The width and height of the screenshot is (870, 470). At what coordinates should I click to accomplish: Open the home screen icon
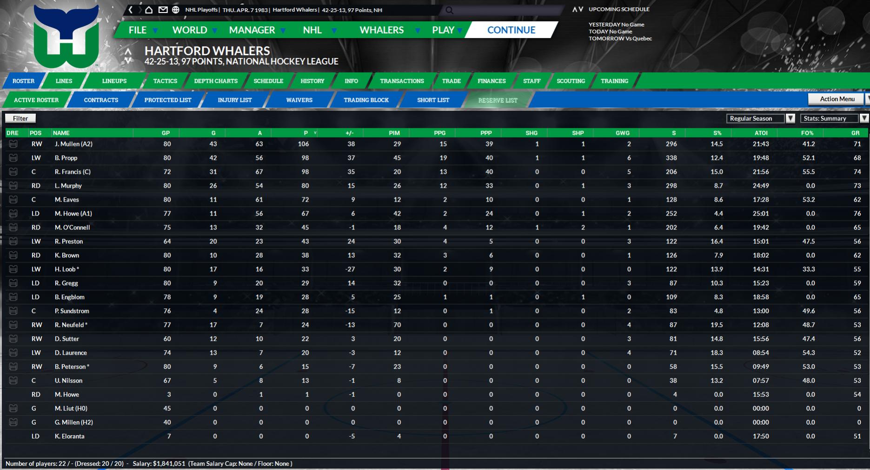(149, 10)
